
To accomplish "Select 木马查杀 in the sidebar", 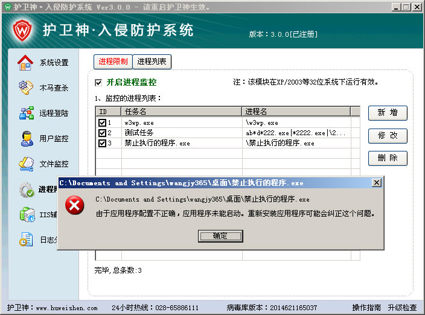I will (54, 87).
